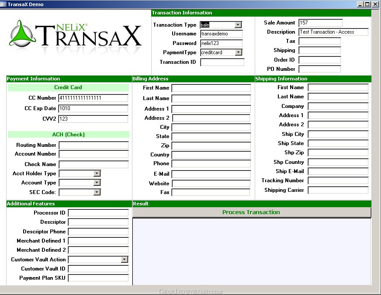The image size is (381, 295).
Task: Click the Billing City field
Action: [211, 127]
